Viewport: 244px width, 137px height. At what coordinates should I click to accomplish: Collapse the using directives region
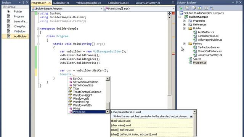click(x=38, y=13)
